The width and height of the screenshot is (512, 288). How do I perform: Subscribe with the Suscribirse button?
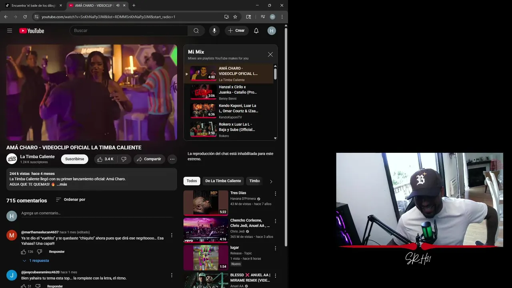(74, 159)
